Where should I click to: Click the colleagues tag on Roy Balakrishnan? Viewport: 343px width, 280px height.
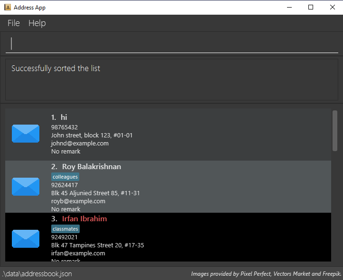(65, 177)
